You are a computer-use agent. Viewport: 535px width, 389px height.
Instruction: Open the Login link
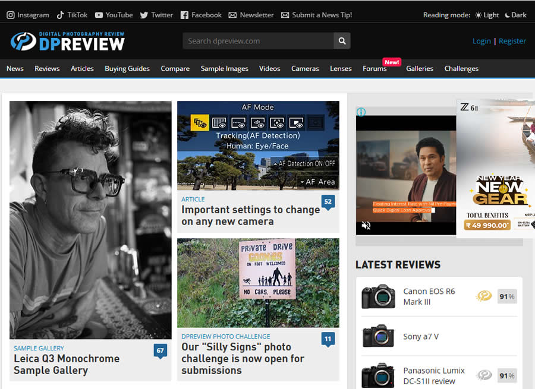[x=481, y=41]
